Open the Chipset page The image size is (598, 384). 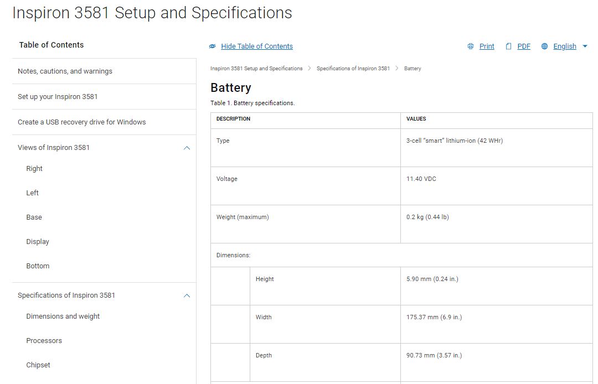[38, 365]
